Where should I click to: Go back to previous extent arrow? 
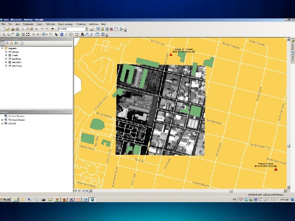pyautogui.click(x=34, y=34)
